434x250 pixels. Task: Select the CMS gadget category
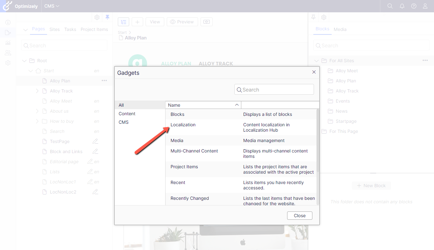click(140, 122)
